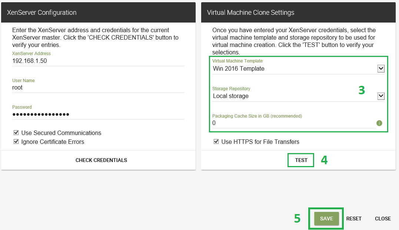Screen dimensions: 399x230
Task: Select the Password input field
Action: [98, 114]
